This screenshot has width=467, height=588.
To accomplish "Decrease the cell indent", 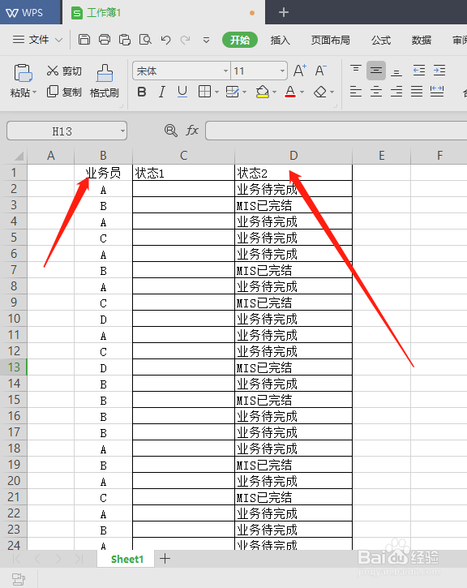I will tap(418, 70).
